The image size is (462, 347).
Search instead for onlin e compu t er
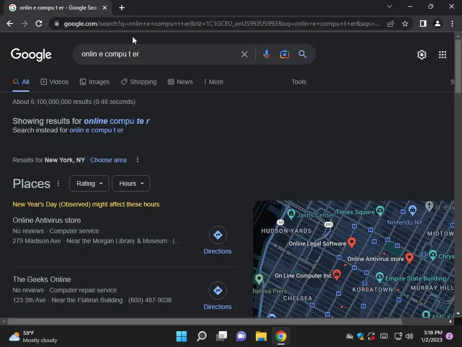click(97, 130)
